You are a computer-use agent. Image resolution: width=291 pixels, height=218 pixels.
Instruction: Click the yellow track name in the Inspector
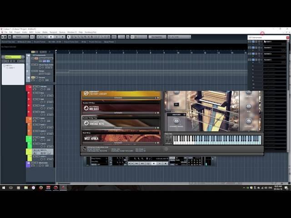tap(13, 57)
